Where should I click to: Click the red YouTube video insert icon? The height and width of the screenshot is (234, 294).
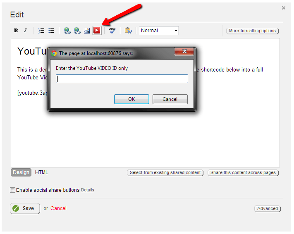(97, 30)
